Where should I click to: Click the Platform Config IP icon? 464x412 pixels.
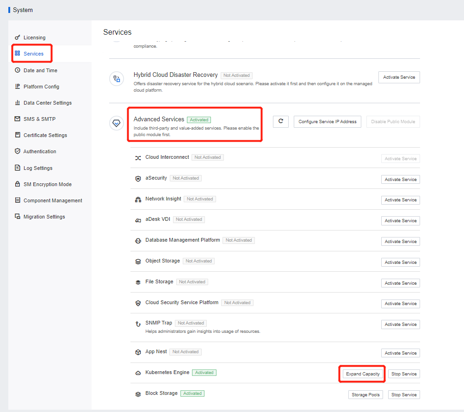[18, 86]
